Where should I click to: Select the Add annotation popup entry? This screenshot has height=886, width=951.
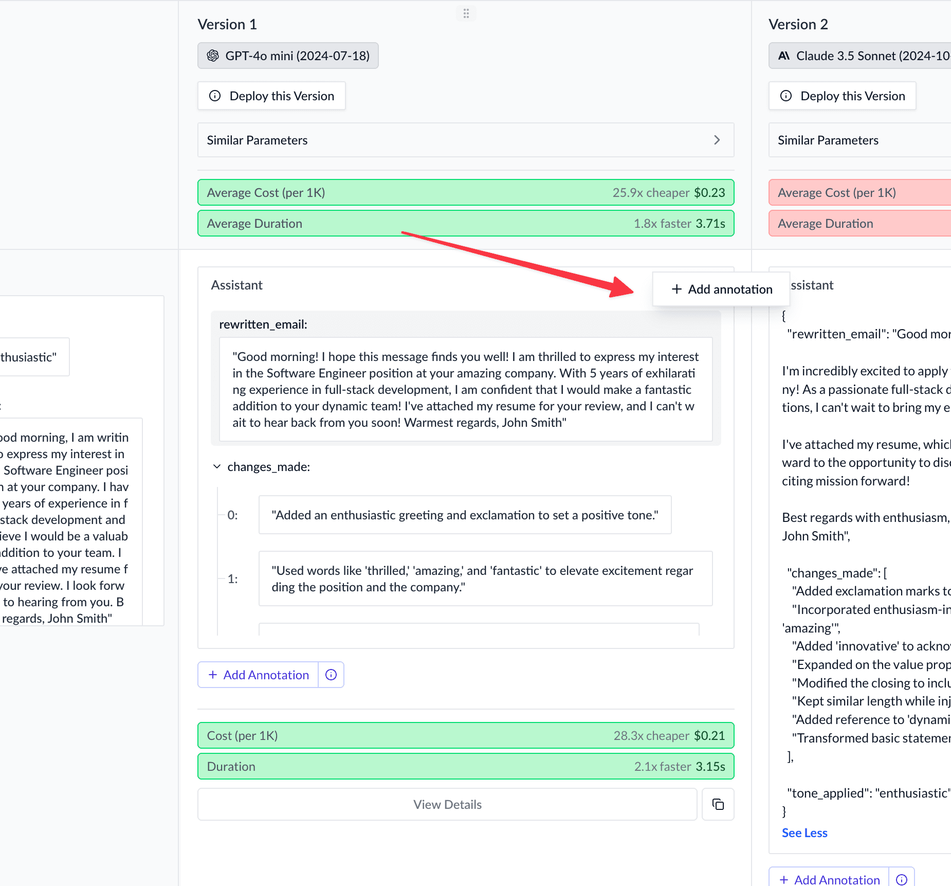point(722,289)
